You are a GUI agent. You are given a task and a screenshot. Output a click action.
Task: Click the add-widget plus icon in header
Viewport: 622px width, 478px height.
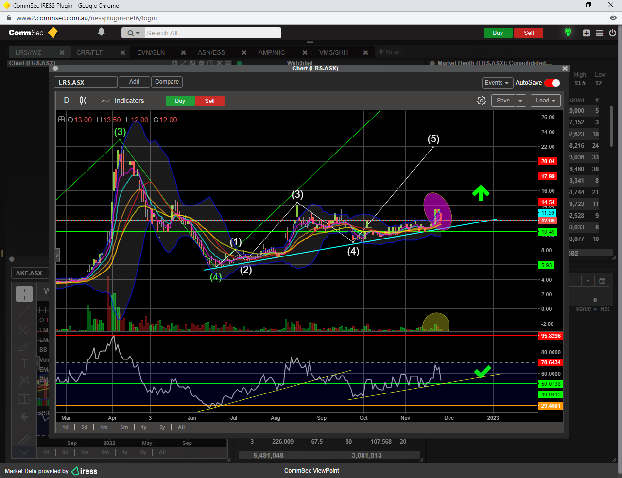(x=587, y=33)
